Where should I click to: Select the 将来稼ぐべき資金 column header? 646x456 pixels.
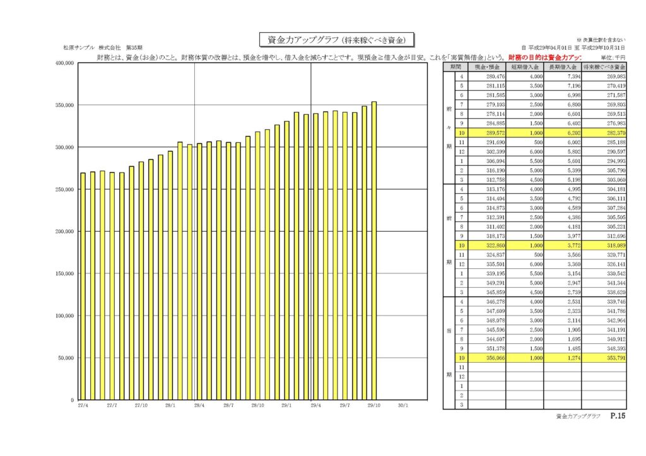pos(604,67)
